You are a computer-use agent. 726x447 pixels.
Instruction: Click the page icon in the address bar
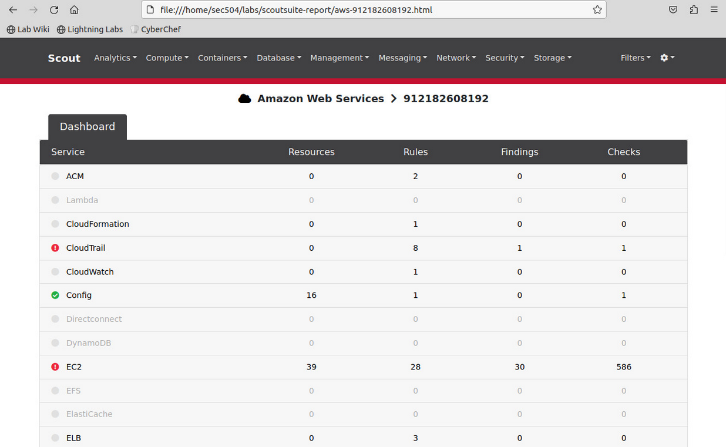point(150,9)
